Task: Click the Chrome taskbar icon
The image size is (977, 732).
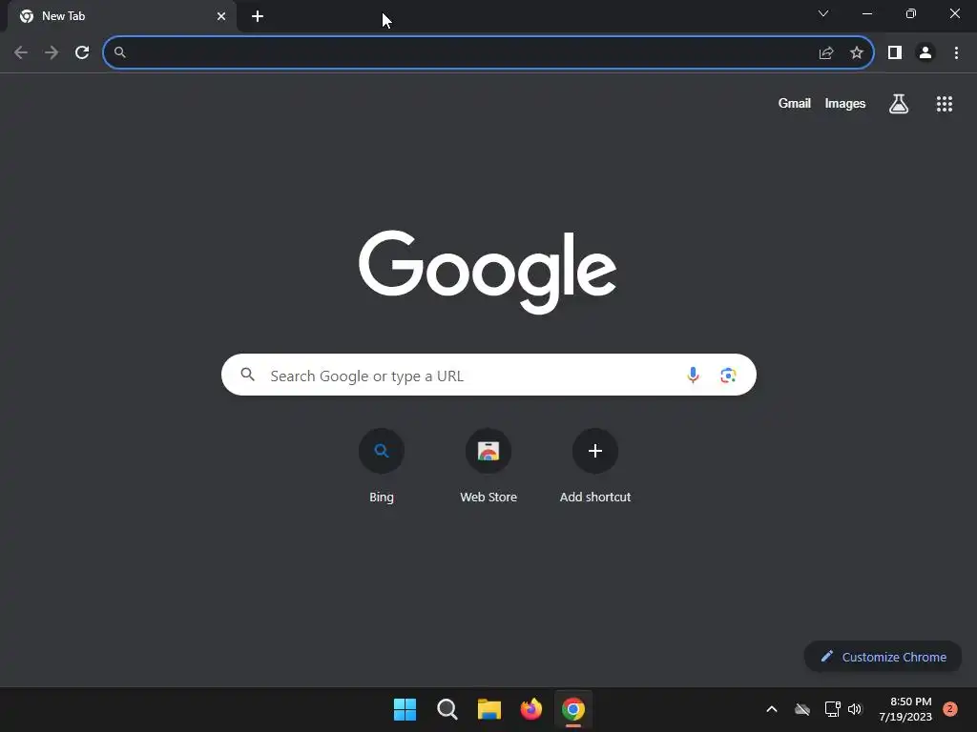Action: [573, 709]
